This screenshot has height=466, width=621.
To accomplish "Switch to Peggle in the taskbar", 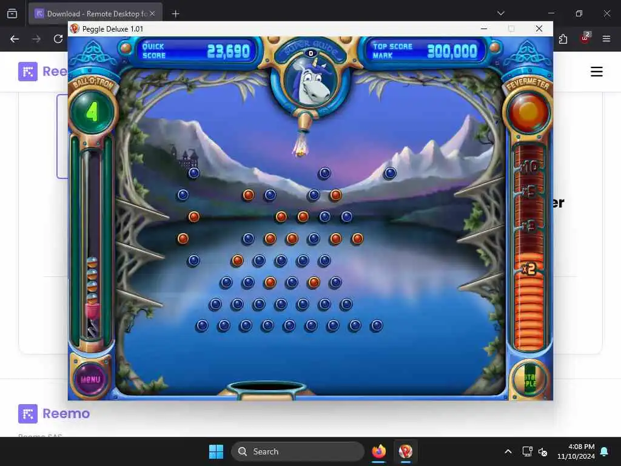I will 406,451.
